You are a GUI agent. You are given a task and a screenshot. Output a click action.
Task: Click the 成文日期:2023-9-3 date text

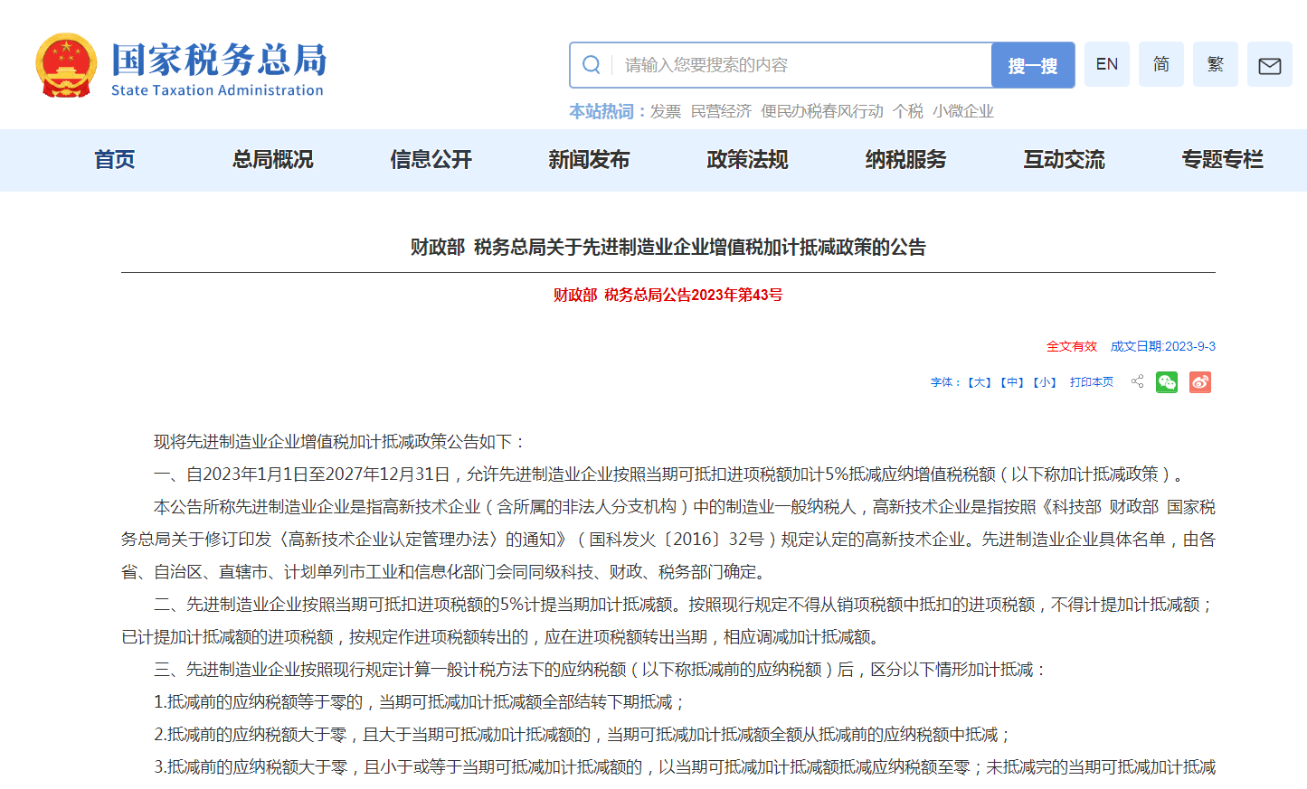point(1163,346)
